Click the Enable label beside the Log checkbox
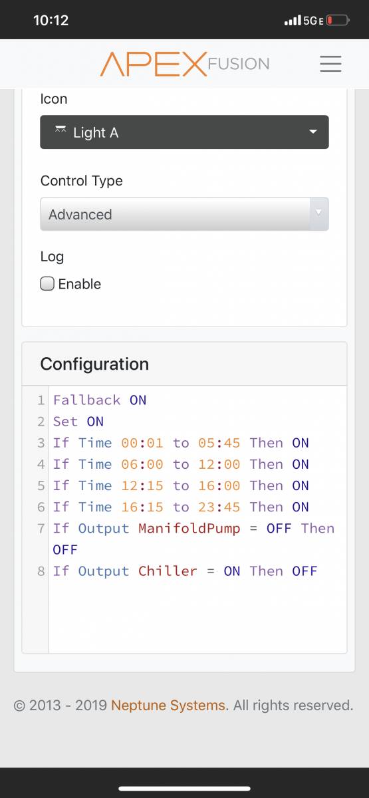 tap(80, 284)
